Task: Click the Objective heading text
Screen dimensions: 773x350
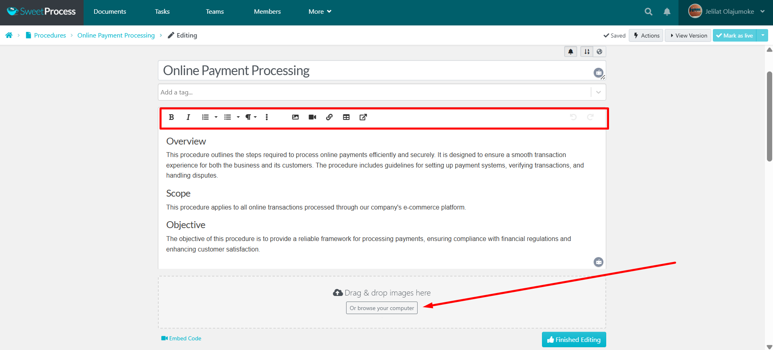Action: pos(186,225)
